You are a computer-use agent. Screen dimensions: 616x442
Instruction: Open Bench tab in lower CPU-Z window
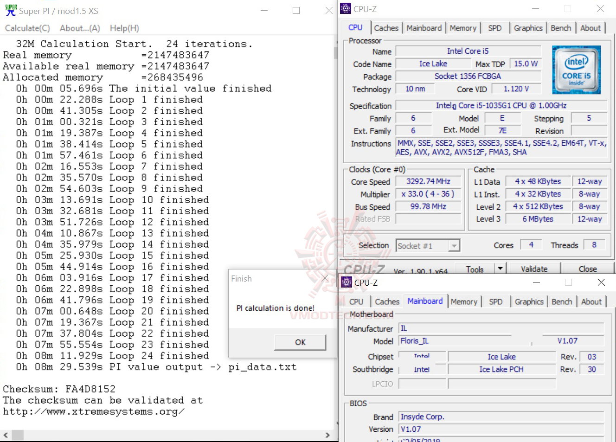pos(562,301)
